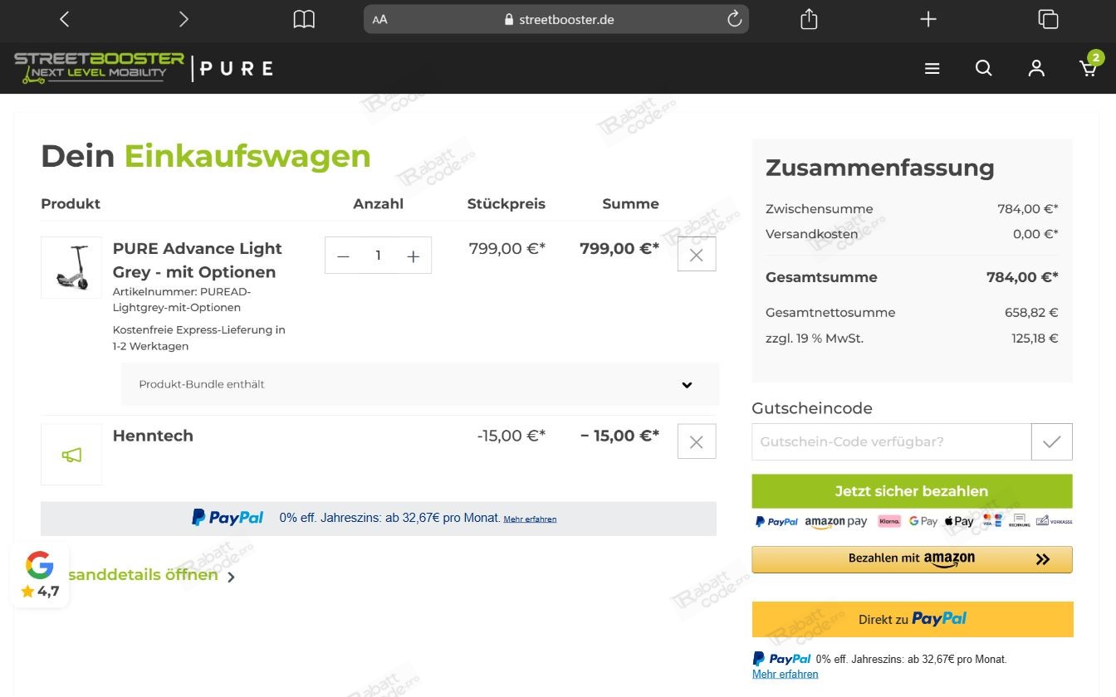Click the Google 4,7 rating badge
Viewport: 1116px width, 697px height.
39,575
